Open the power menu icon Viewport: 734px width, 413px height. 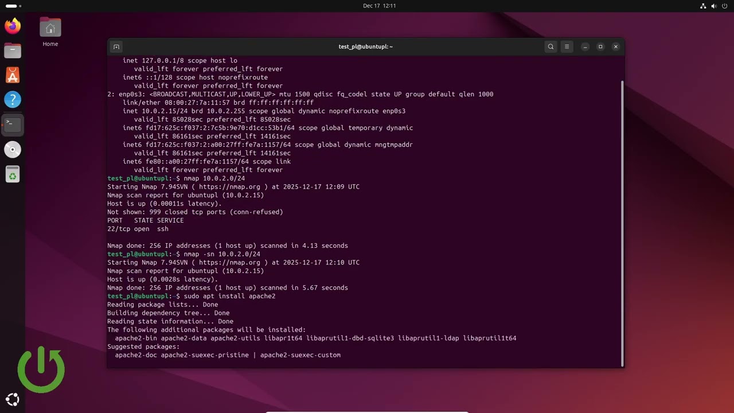[x=724, y=6]
